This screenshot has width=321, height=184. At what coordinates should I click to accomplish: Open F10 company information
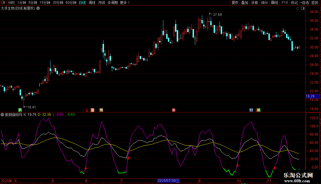pyautogui.click(x=284, y=3)
